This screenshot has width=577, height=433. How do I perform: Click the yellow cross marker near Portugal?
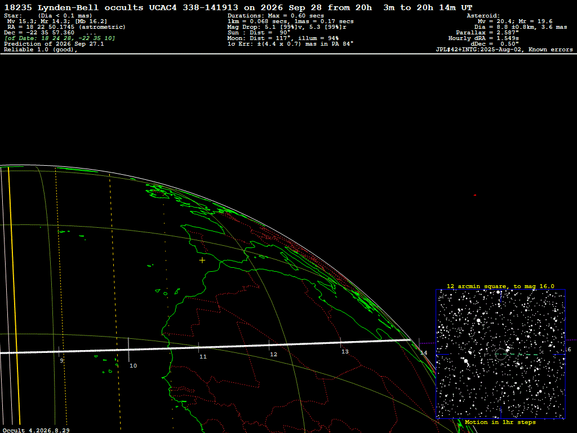202,260
